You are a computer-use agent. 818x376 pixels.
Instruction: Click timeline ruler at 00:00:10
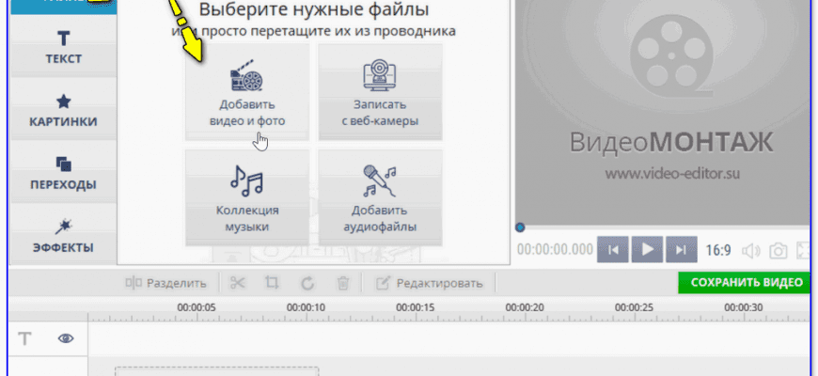tap(306, 307)
